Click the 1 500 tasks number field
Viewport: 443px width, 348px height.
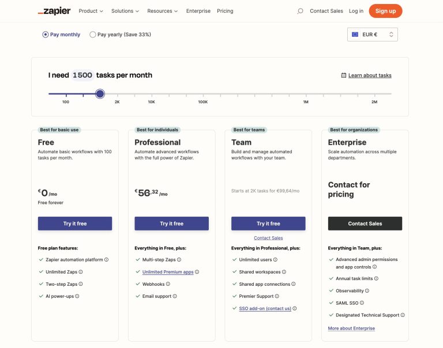point(82,75)
